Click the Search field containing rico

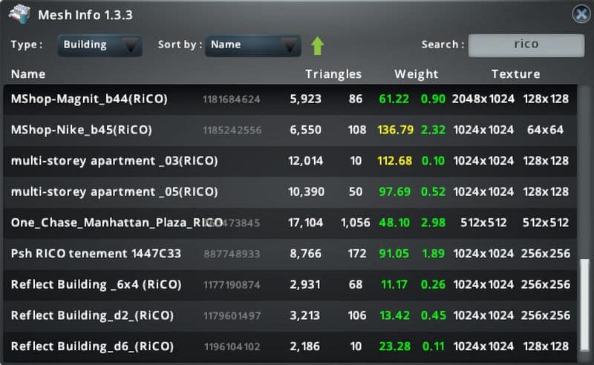click(x=526, y=45)
